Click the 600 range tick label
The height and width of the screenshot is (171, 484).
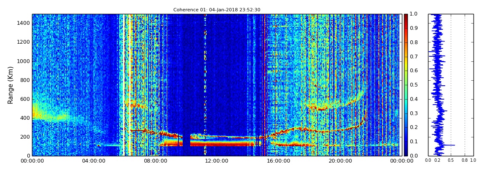(25, 99)
